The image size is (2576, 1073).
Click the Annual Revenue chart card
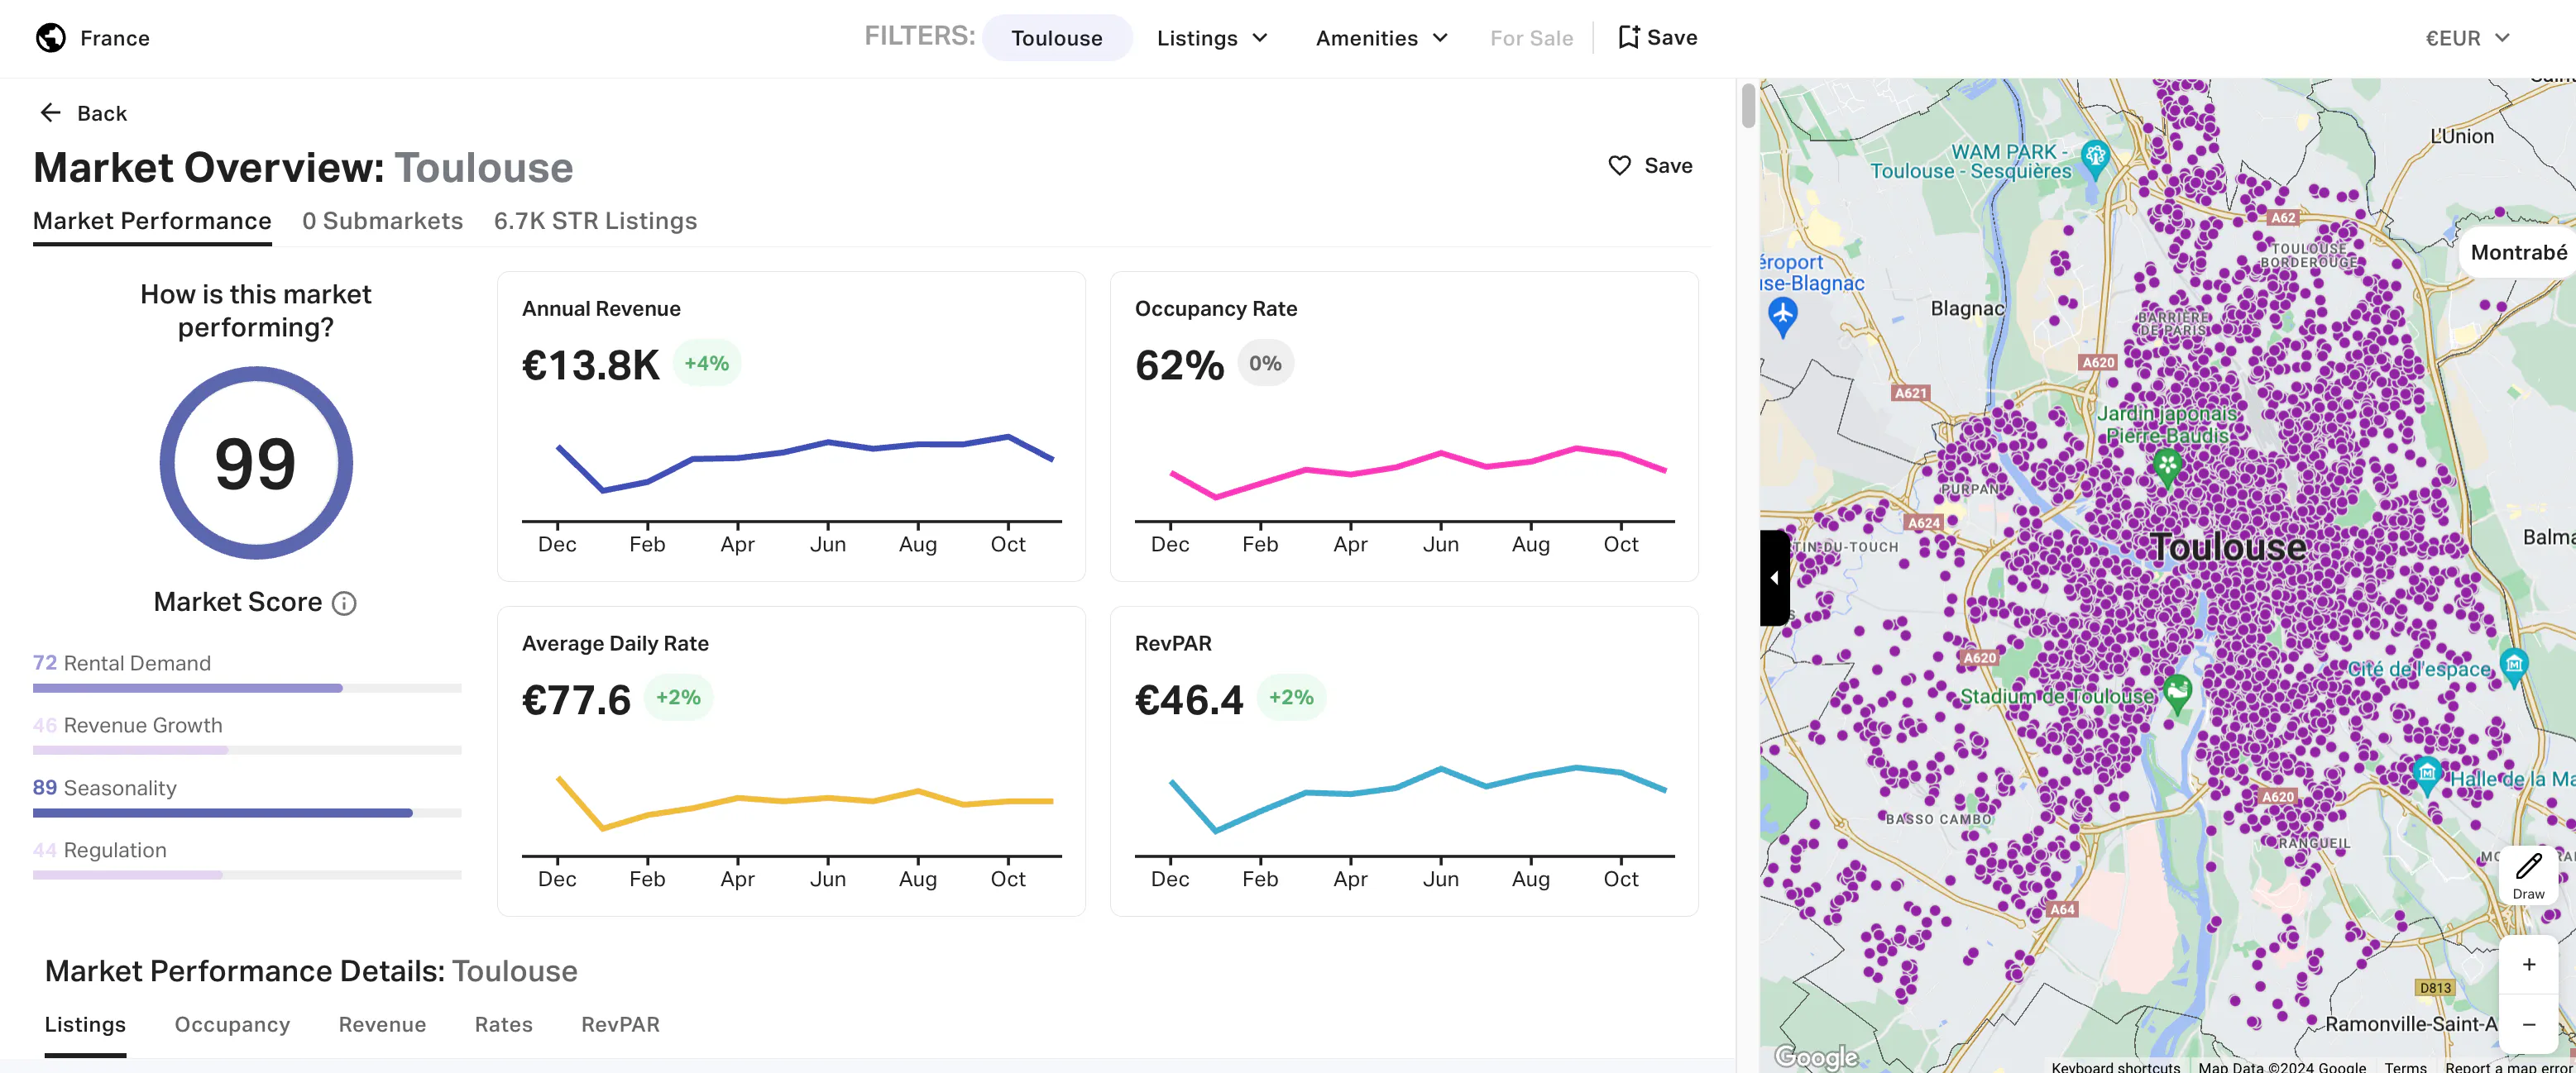pyautogui.click(x=791, y=427)
